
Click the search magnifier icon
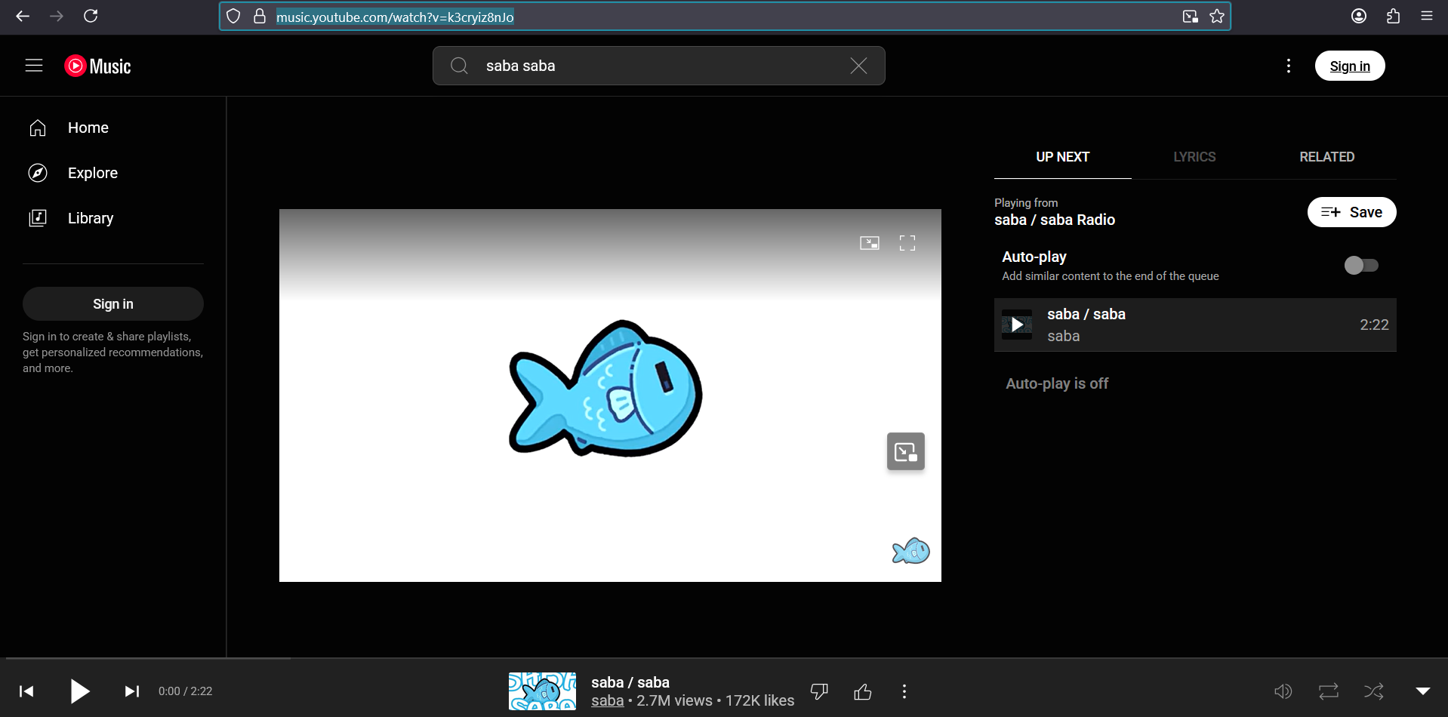[x=459, y=66]
